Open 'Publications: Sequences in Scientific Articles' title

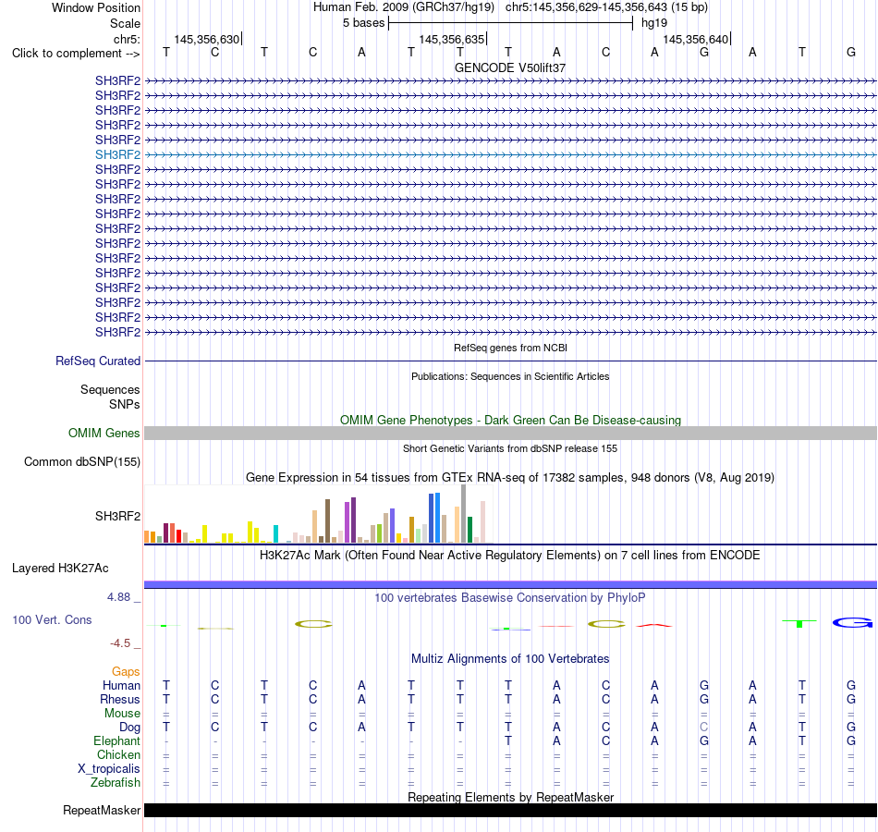[510, 376]
